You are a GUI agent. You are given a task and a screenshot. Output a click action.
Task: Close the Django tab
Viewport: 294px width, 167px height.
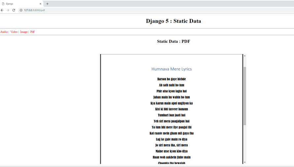coord(40,4)
